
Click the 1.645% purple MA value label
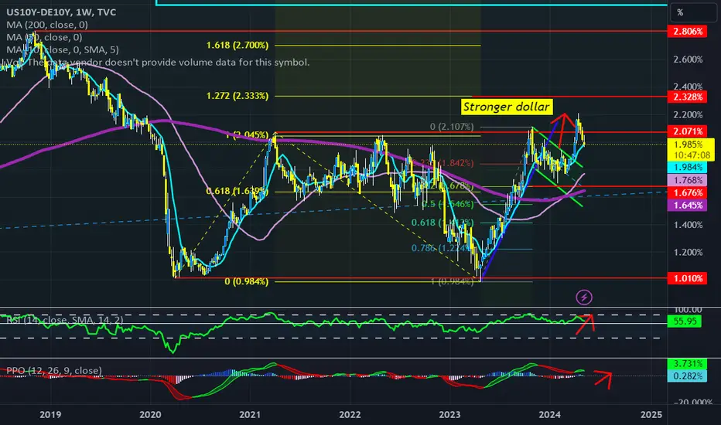pyautogui.click(x=688, y=205)
